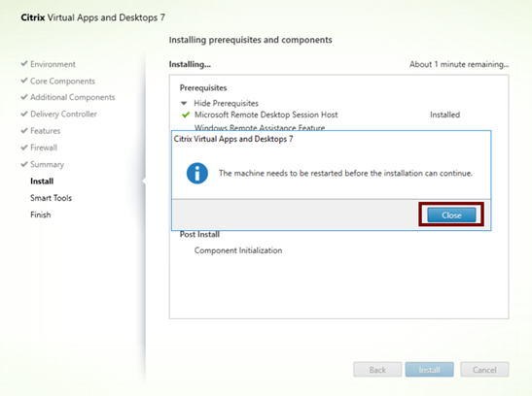Click the checkmark next to Features
The width and height of the screenshot is (532, 396).
24,130
